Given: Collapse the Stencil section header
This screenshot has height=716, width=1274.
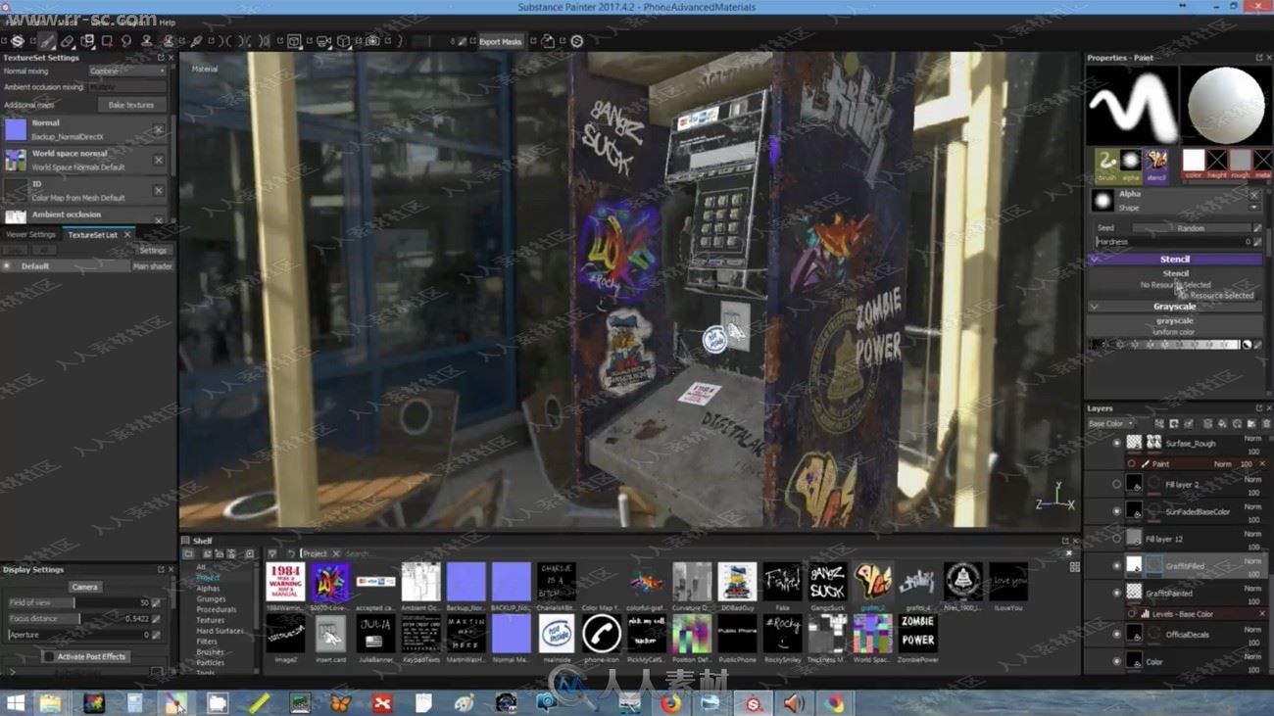Looking at the screenshot, I should [x=1174, y=260].
